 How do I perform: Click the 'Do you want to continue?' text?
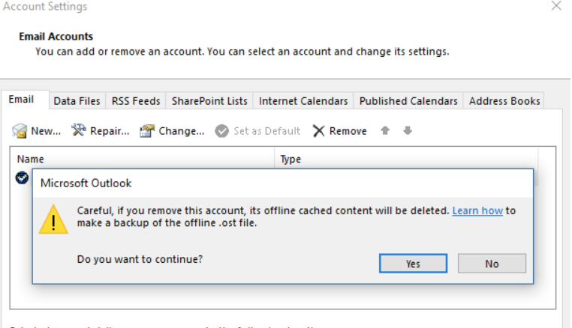click(140, 259)
